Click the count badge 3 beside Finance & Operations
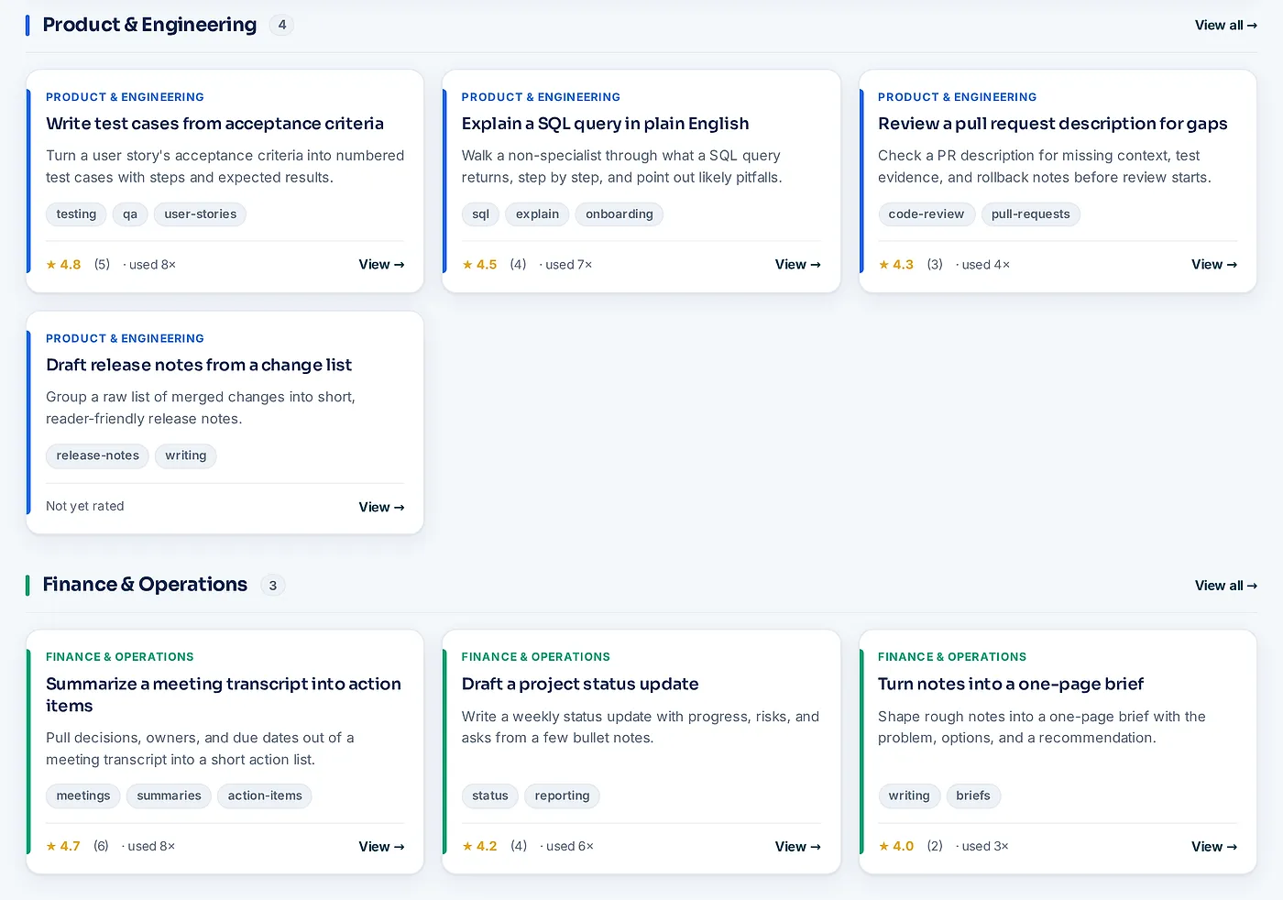This screenshot has width=1283, height=900. pyautogui.click(x=273, y=586)
